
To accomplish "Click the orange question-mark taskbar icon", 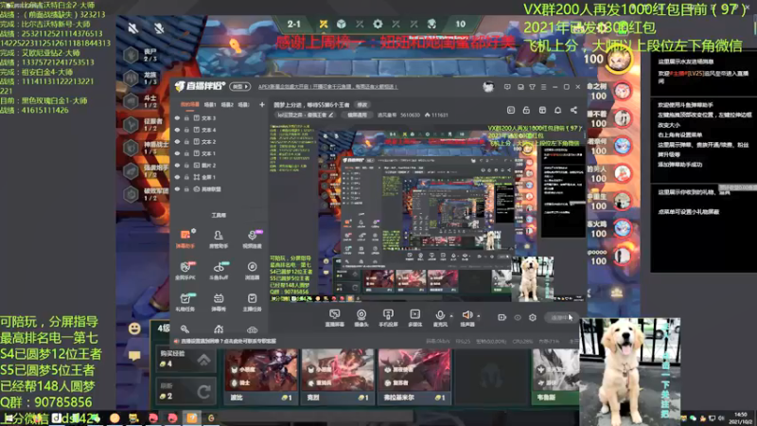I will pyautogui.click(x=192, y=417).
